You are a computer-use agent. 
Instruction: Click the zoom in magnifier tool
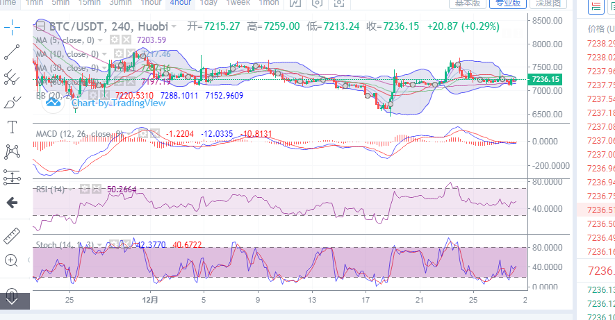(12, 260)
